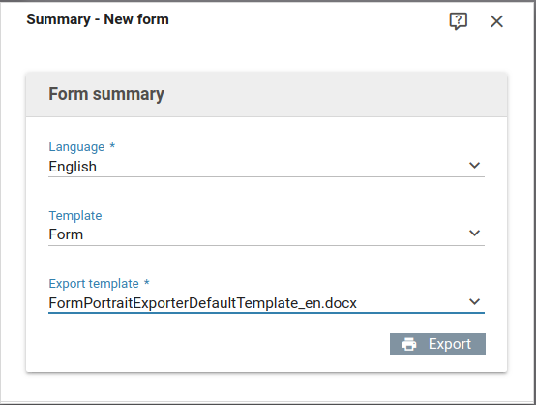Click empty card space left of Export button
This screenshot has width=536, height=405.
tap(219, 344)
